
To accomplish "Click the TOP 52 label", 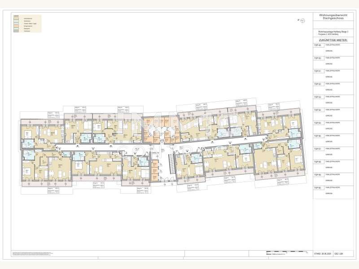I will pos(318,84).
